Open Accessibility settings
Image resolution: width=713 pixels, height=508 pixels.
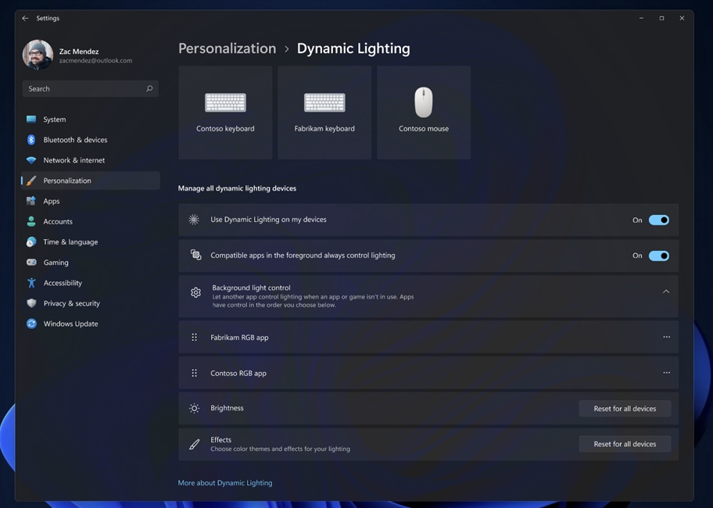pos(64,282)
